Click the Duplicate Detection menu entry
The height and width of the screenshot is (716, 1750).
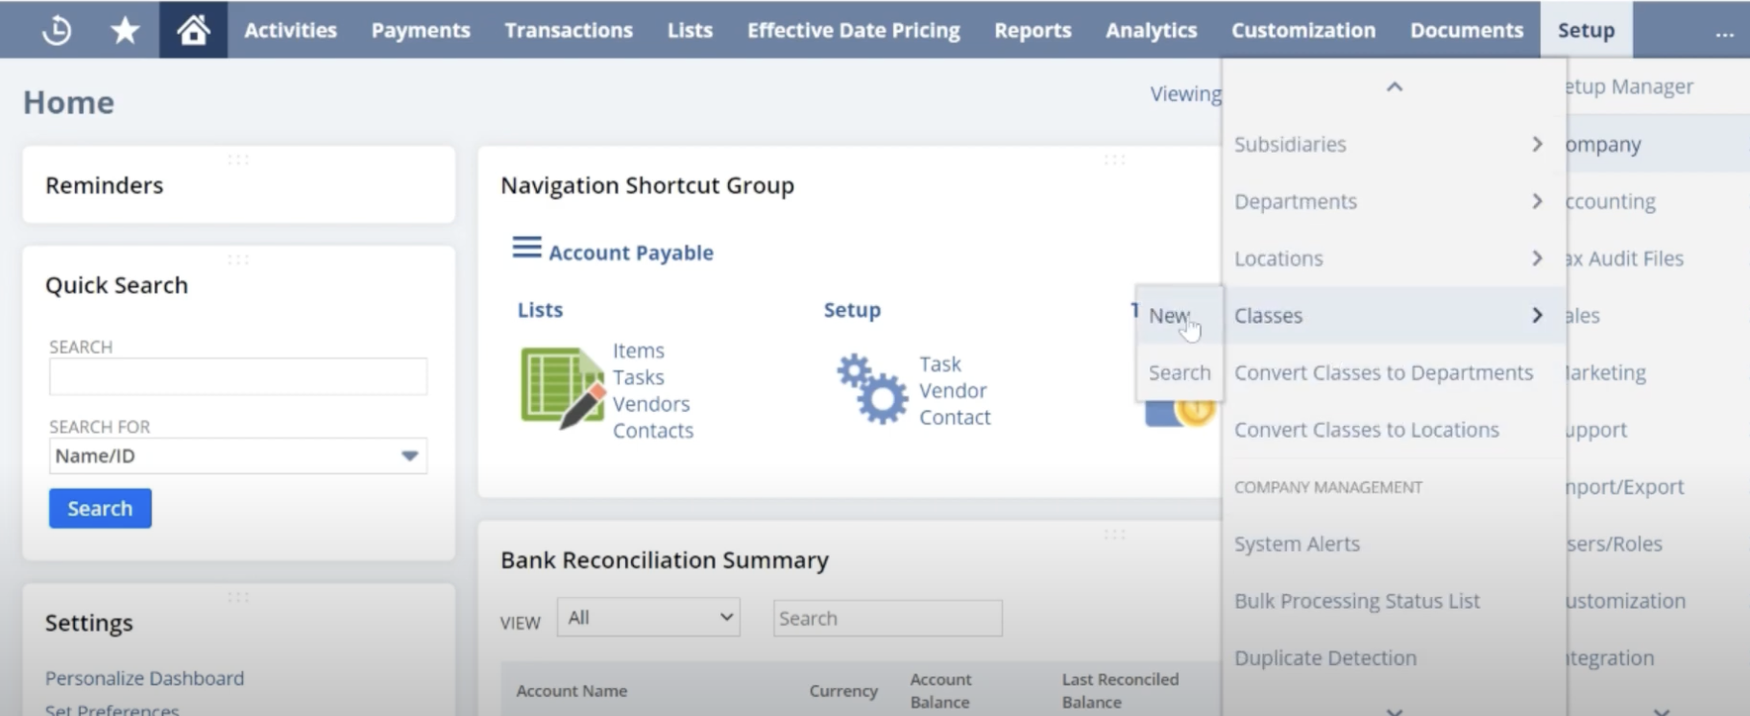tap(1325, 657)
